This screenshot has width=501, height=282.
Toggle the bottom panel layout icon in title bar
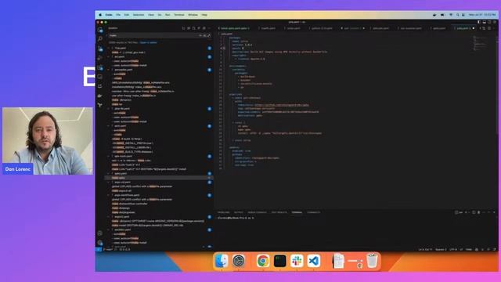(484, 22)
